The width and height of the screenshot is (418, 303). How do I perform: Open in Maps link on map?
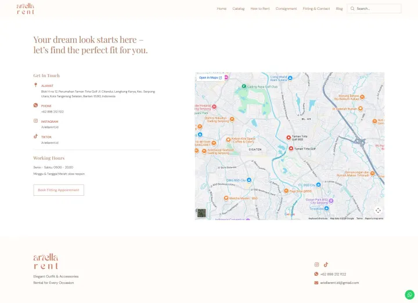(210, 78)
